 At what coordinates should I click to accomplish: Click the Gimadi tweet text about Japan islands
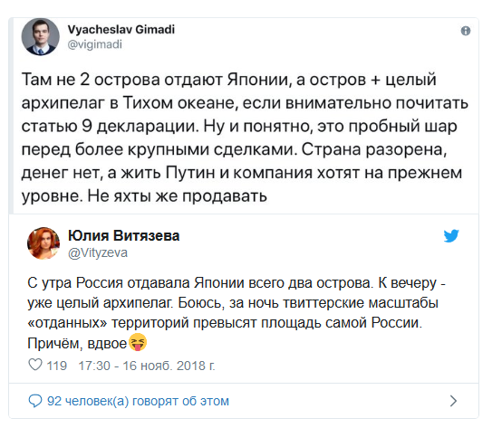(x=245, y=138)
